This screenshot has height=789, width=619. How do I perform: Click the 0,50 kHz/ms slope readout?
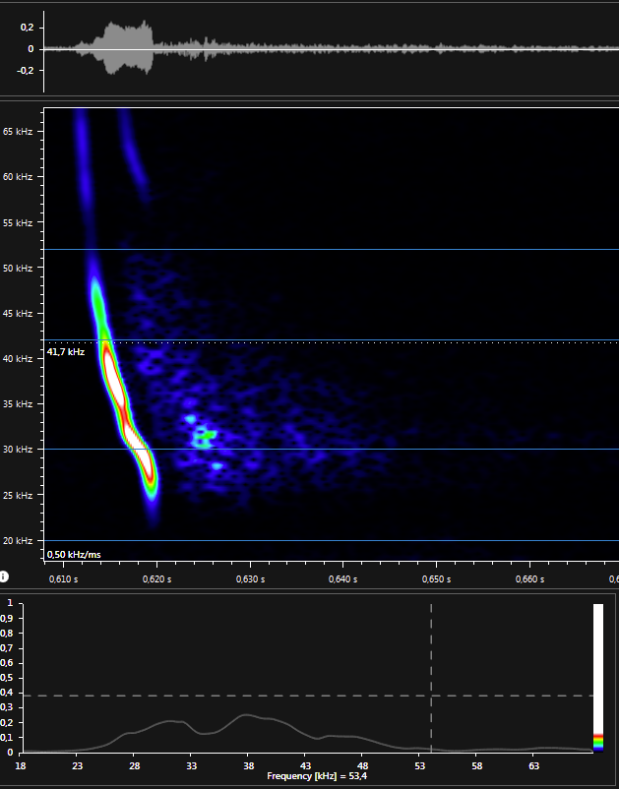click(74, 555)
